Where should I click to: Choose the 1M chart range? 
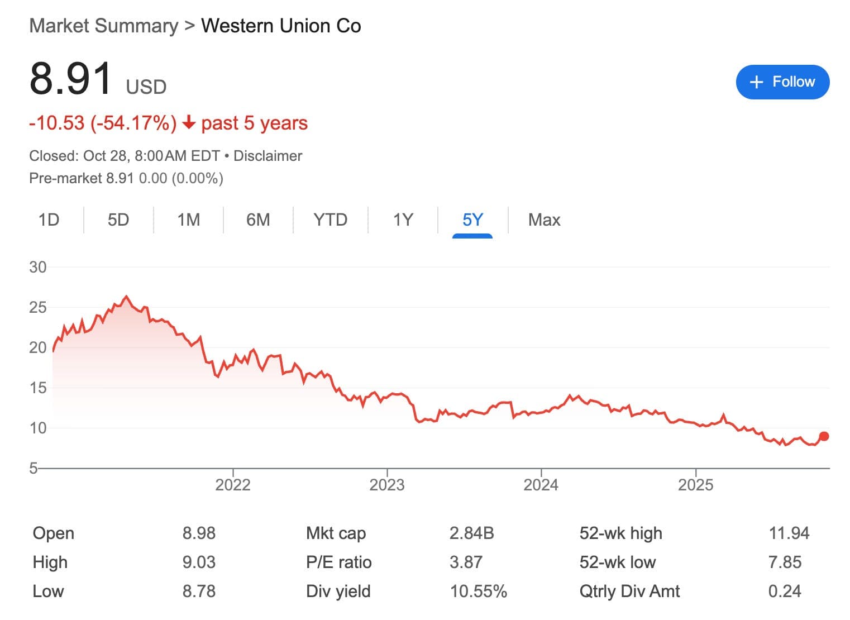point(188,220)
